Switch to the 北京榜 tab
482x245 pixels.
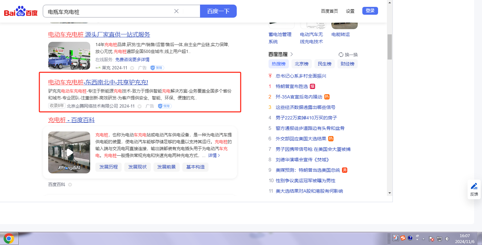pos(301,64)
